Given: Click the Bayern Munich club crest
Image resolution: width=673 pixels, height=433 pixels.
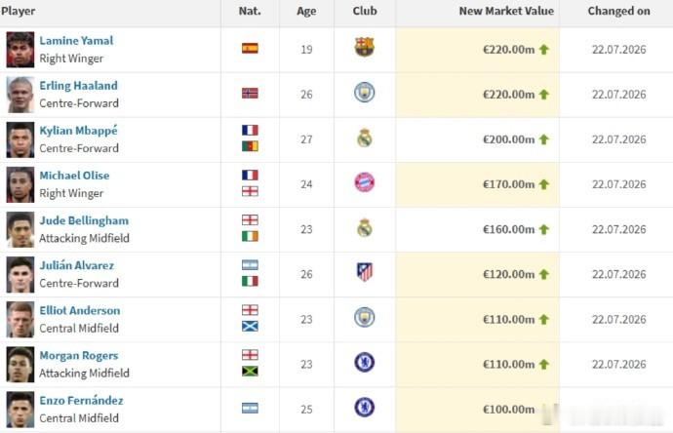Looking at the screenshot, I should 365,182.
